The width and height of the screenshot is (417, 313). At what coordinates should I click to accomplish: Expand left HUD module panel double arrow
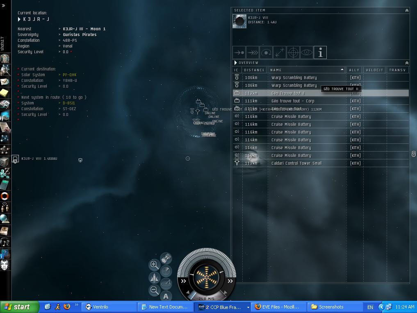[184, 281]
